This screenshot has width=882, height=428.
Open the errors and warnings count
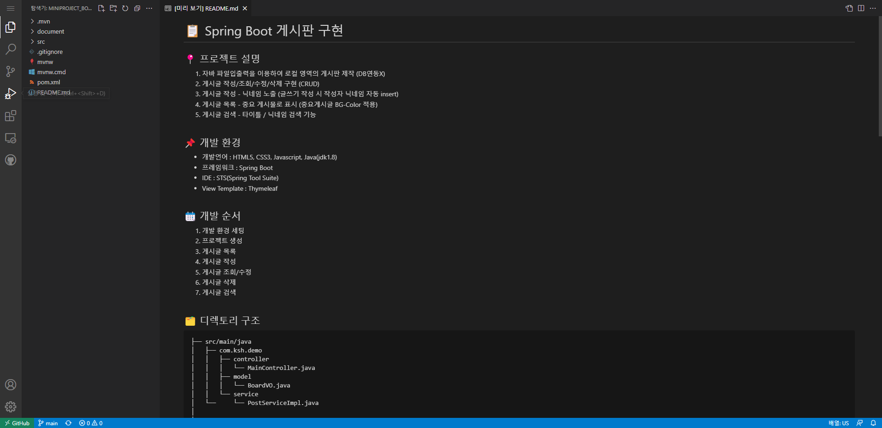coord(91,423)
